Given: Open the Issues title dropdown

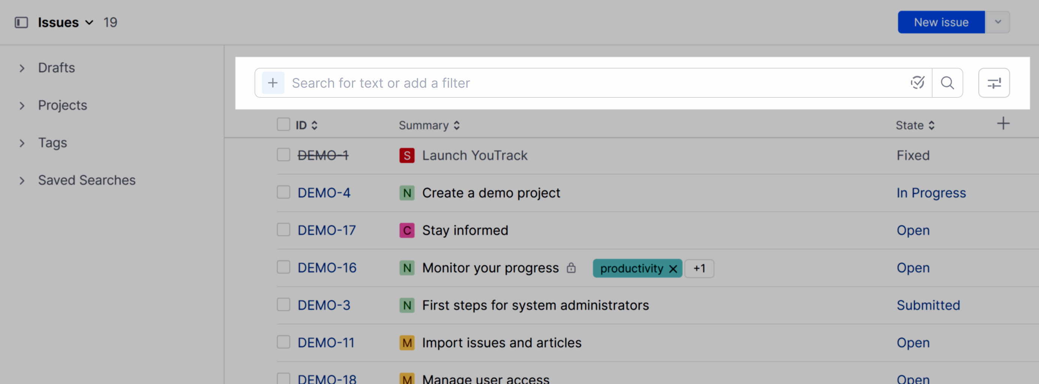Looking at the screenshot, I should point(89,23).
